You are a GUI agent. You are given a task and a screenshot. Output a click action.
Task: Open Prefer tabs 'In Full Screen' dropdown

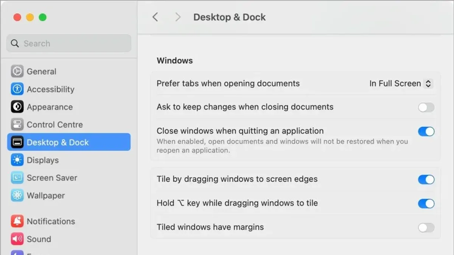[x=401, y=83]
